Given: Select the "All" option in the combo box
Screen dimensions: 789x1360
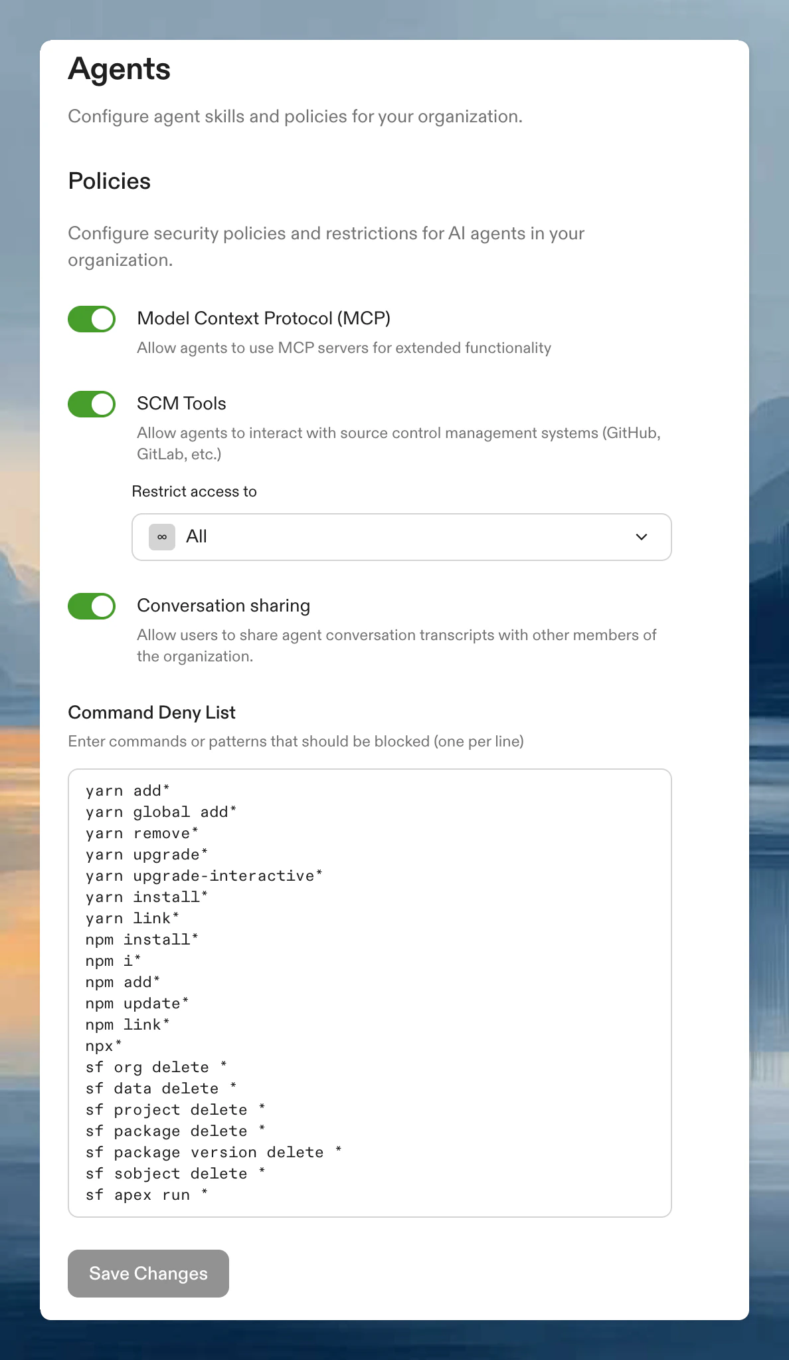Looking at the screenshot, I should [197, 536].
